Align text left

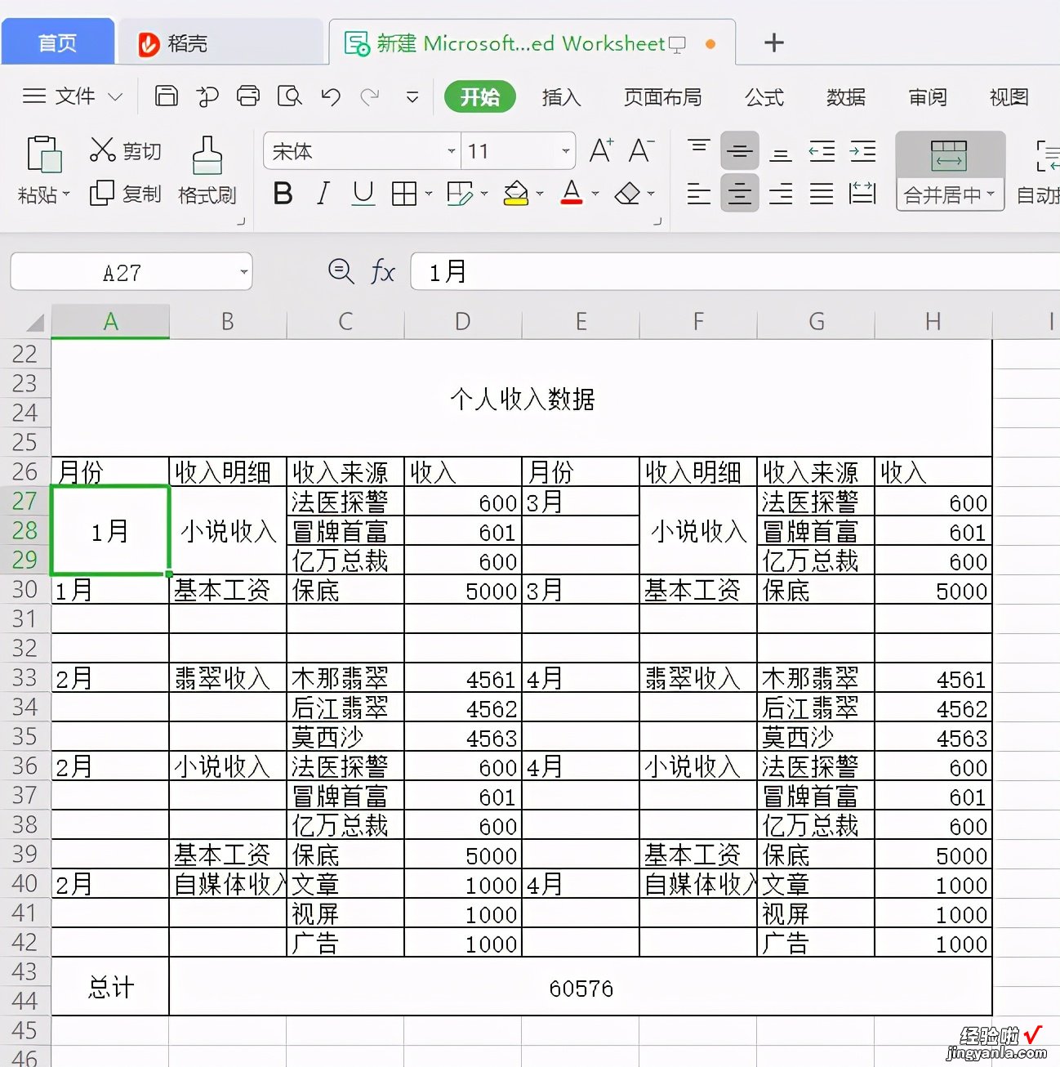coord(699,194)
